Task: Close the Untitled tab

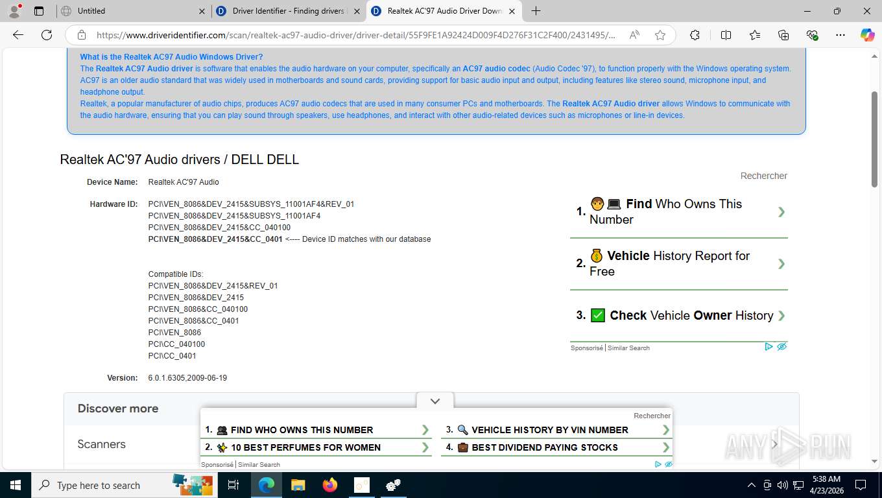Action: (202, 11)
